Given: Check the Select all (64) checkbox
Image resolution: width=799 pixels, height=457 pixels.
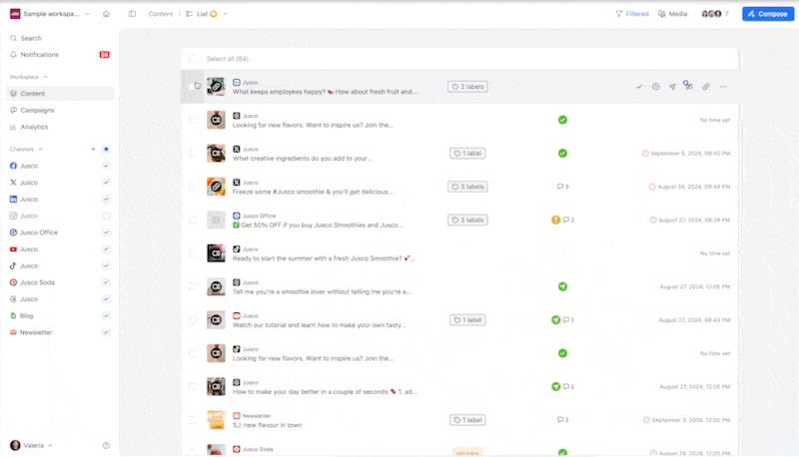Looking at the screenshot, I should [193, 59].
